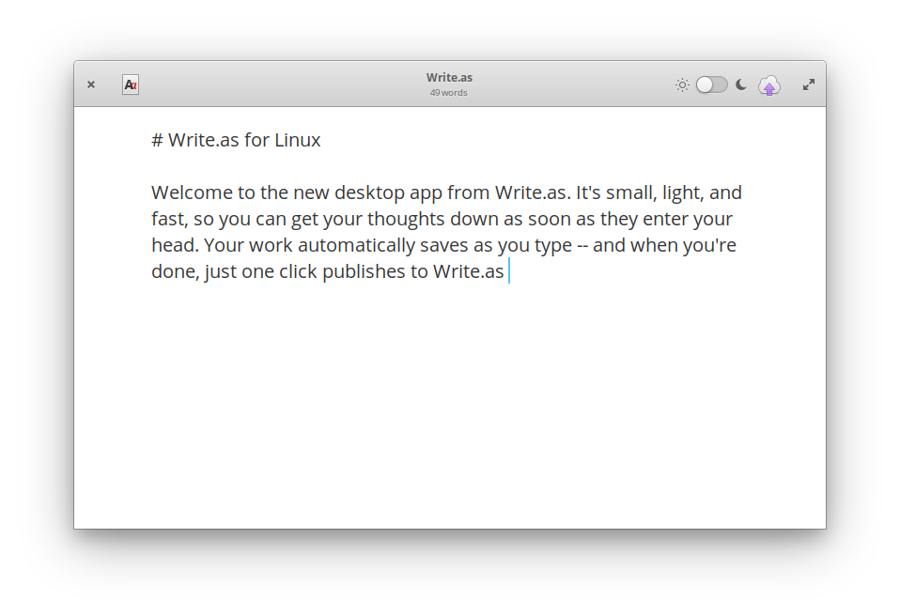The image size is (900, 616).
Task: Place cursor in the heading line
Action: 236,140
